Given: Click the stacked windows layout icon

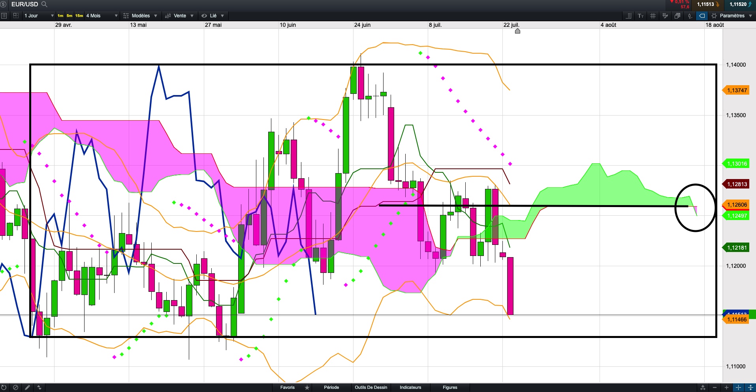Looking at the screenshot, I should coord(677,16).
